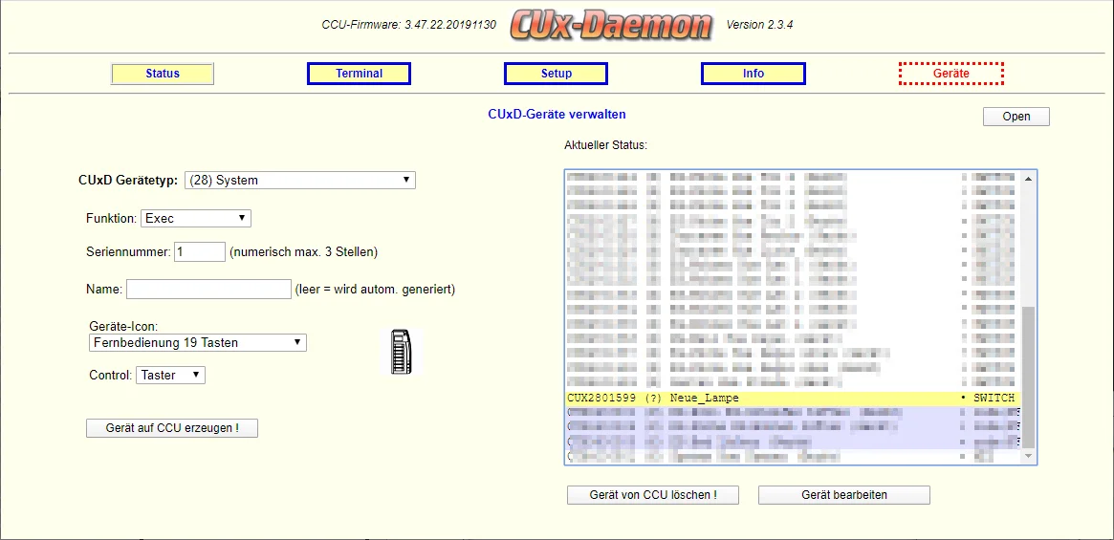Click the remote control device icon preview

[x=402, y=352]
